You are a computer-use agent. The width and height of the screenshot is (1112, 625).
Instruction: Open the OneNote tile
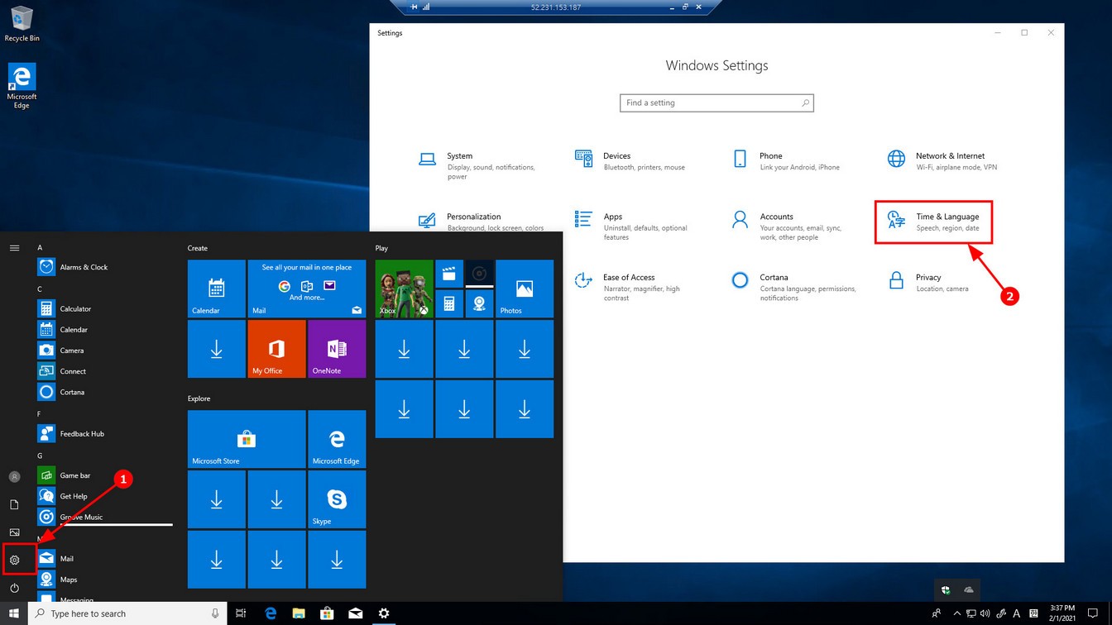(337, 349)
